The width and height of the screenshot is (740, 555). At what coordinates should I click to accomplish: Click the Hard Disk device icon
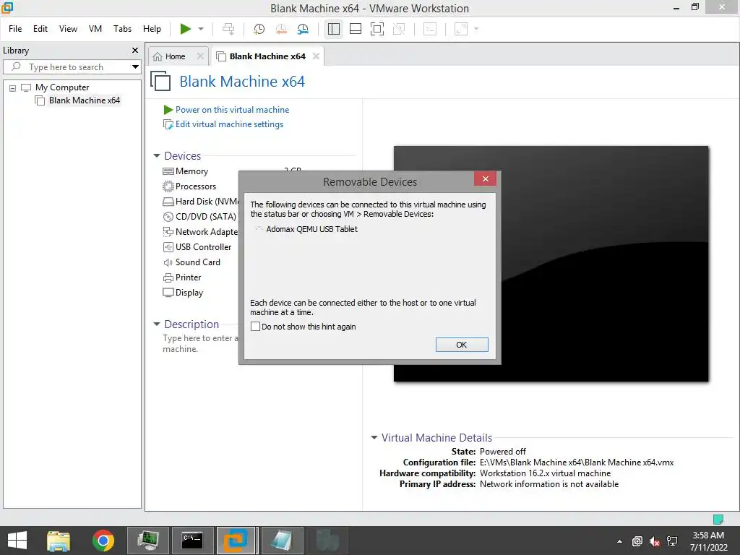coord(168,202)
